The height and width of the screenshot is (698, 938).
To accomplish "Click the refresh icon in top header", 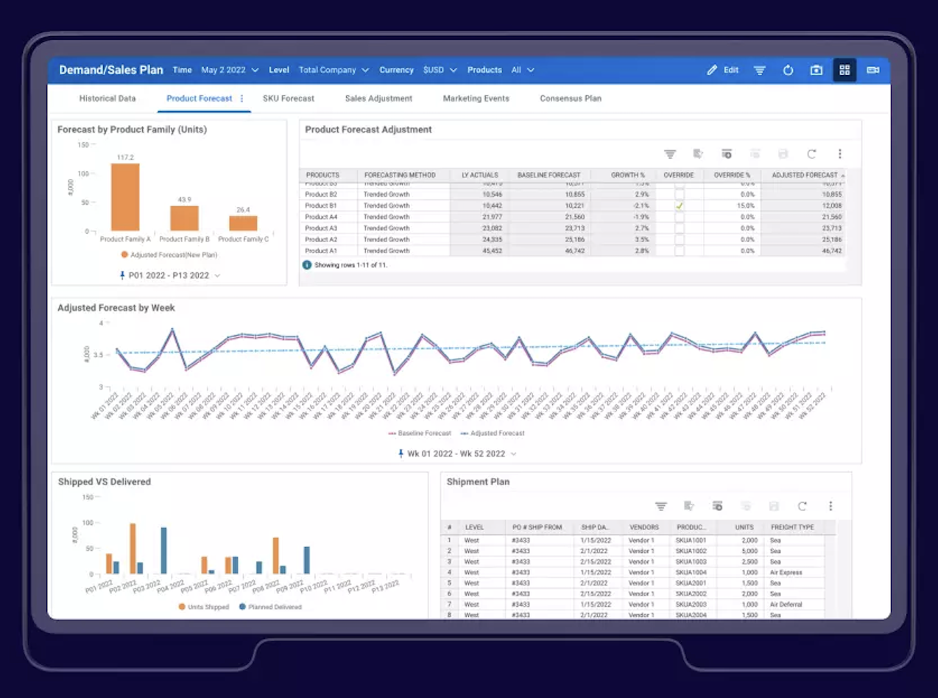I will click(788, 70).
